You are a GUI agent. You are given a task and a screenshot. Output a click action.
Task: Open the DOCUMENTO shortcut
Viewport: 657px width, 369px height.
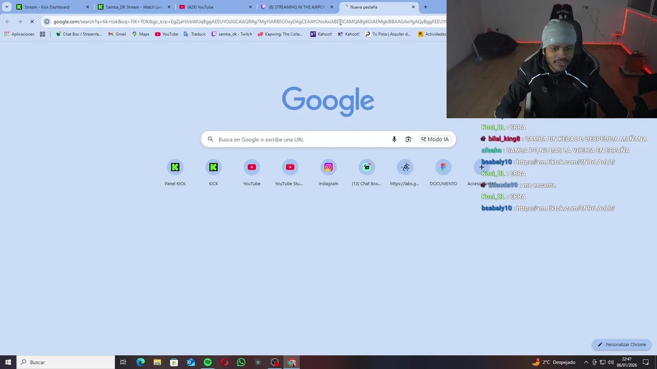443,173
